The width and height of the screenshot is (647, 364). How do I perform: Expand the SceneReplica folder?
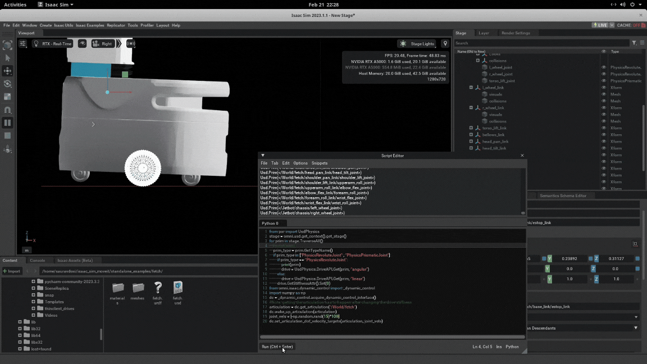(34, 289)
